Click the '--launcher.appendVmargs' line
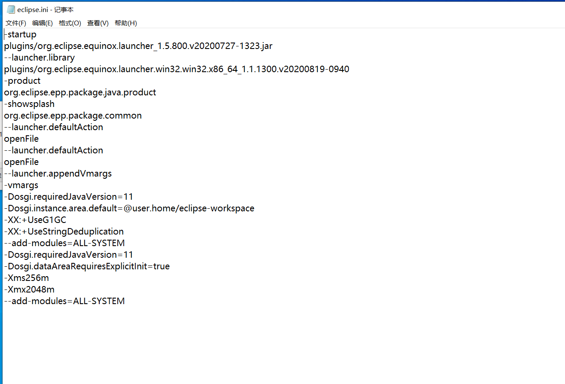Viewport: 565px width, 384px height. (58, 174)
